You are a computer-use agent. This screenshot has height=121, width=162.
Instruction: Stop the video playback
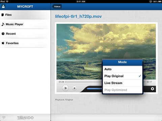74,88
